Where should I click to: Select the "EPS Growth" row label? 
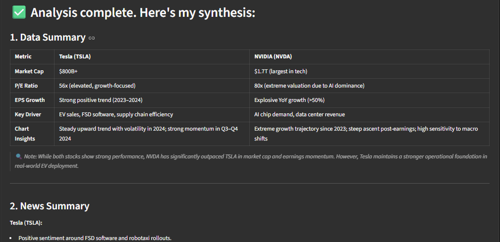pyautogui.click(x=30, y=100)
